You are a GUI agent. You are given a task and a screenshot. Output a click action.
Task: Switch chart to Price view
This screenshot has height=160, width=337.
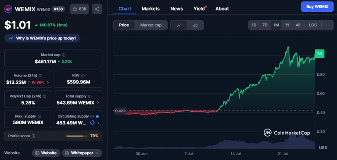pos(124,25)
